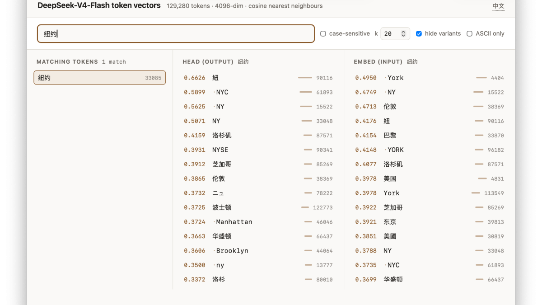Select Embed row 芝加哥 scored 0.3922
542x305 pixels.
pyautogui.click(x=430, y=207)
